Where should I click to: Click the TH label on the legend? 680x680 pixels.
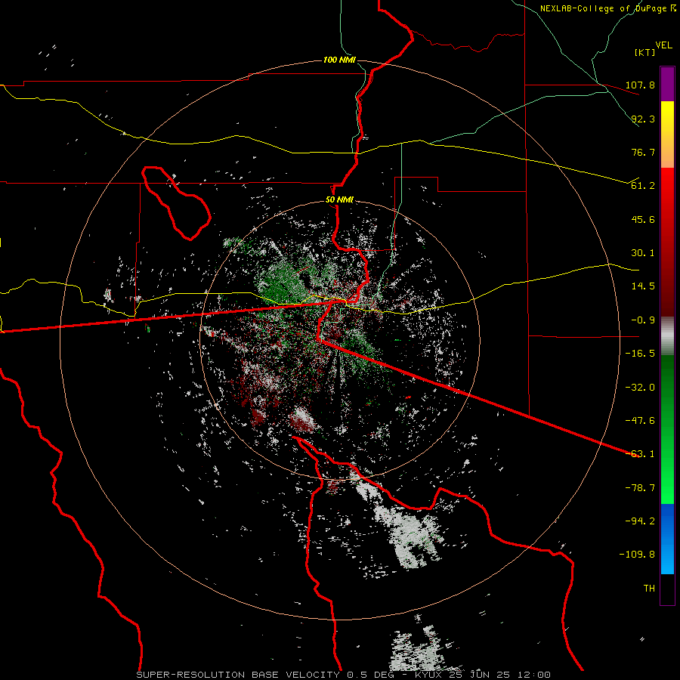click(649, 589)
